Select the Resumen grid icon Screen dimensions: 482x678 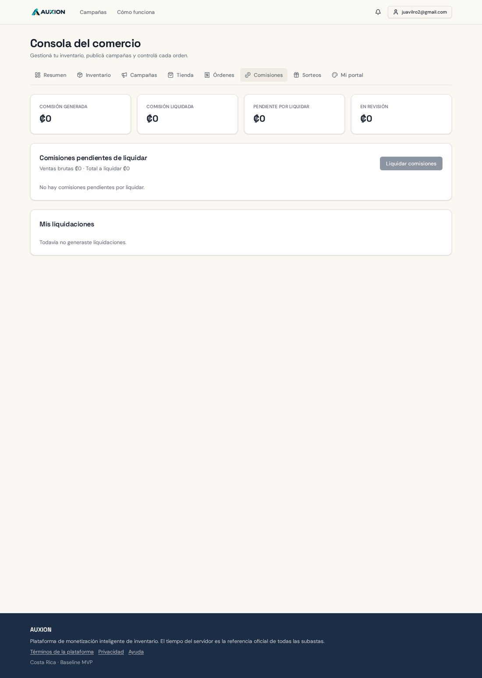coord(38,75)
